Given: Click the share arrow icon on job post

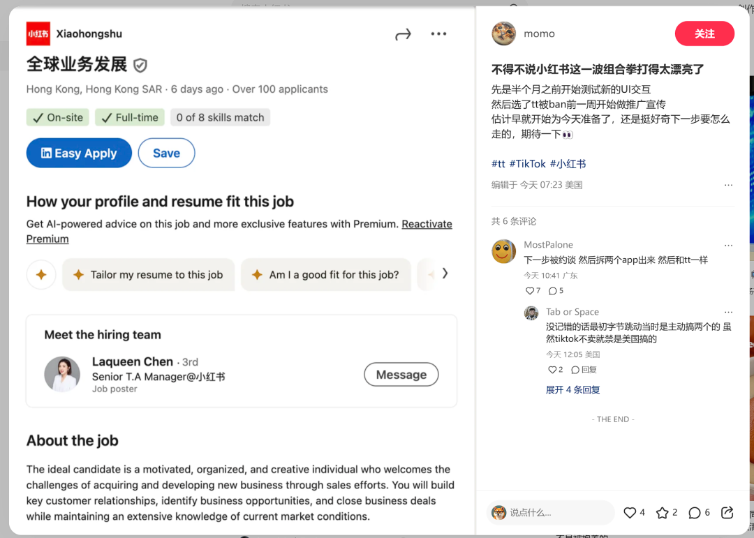Looking at the screenshot, I should coord(403,34).
